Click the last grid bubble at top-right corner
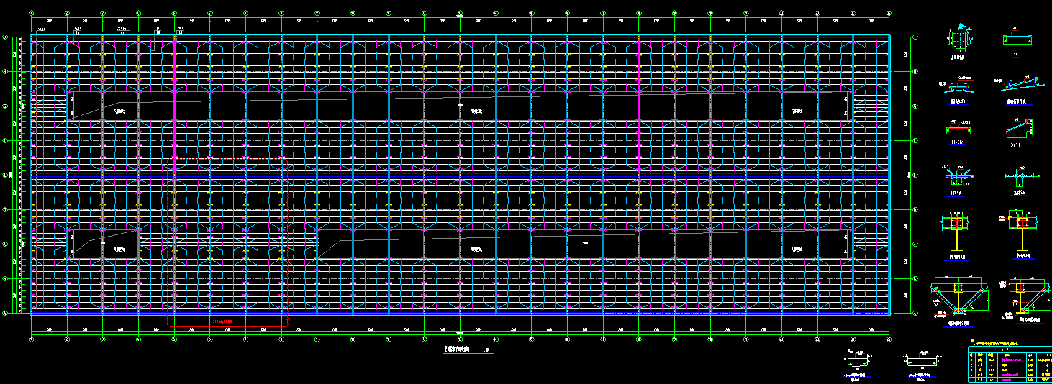Screen dimensions: 1052x384 [889, 12]
